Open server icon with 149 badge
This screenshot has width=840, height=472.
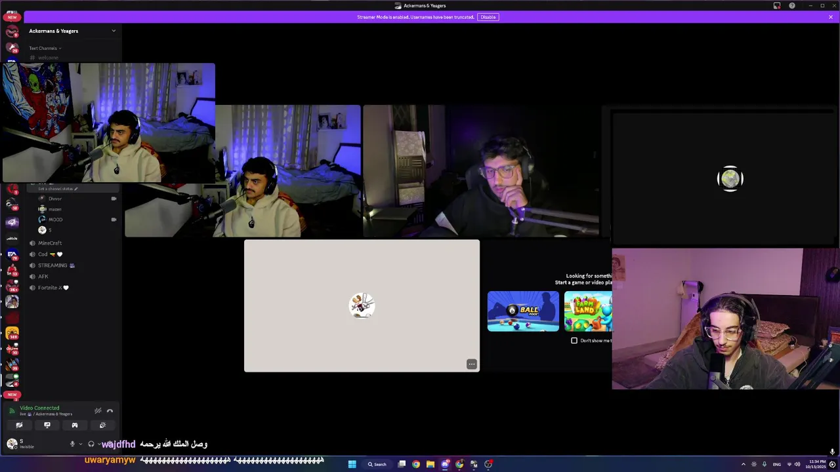12,333
